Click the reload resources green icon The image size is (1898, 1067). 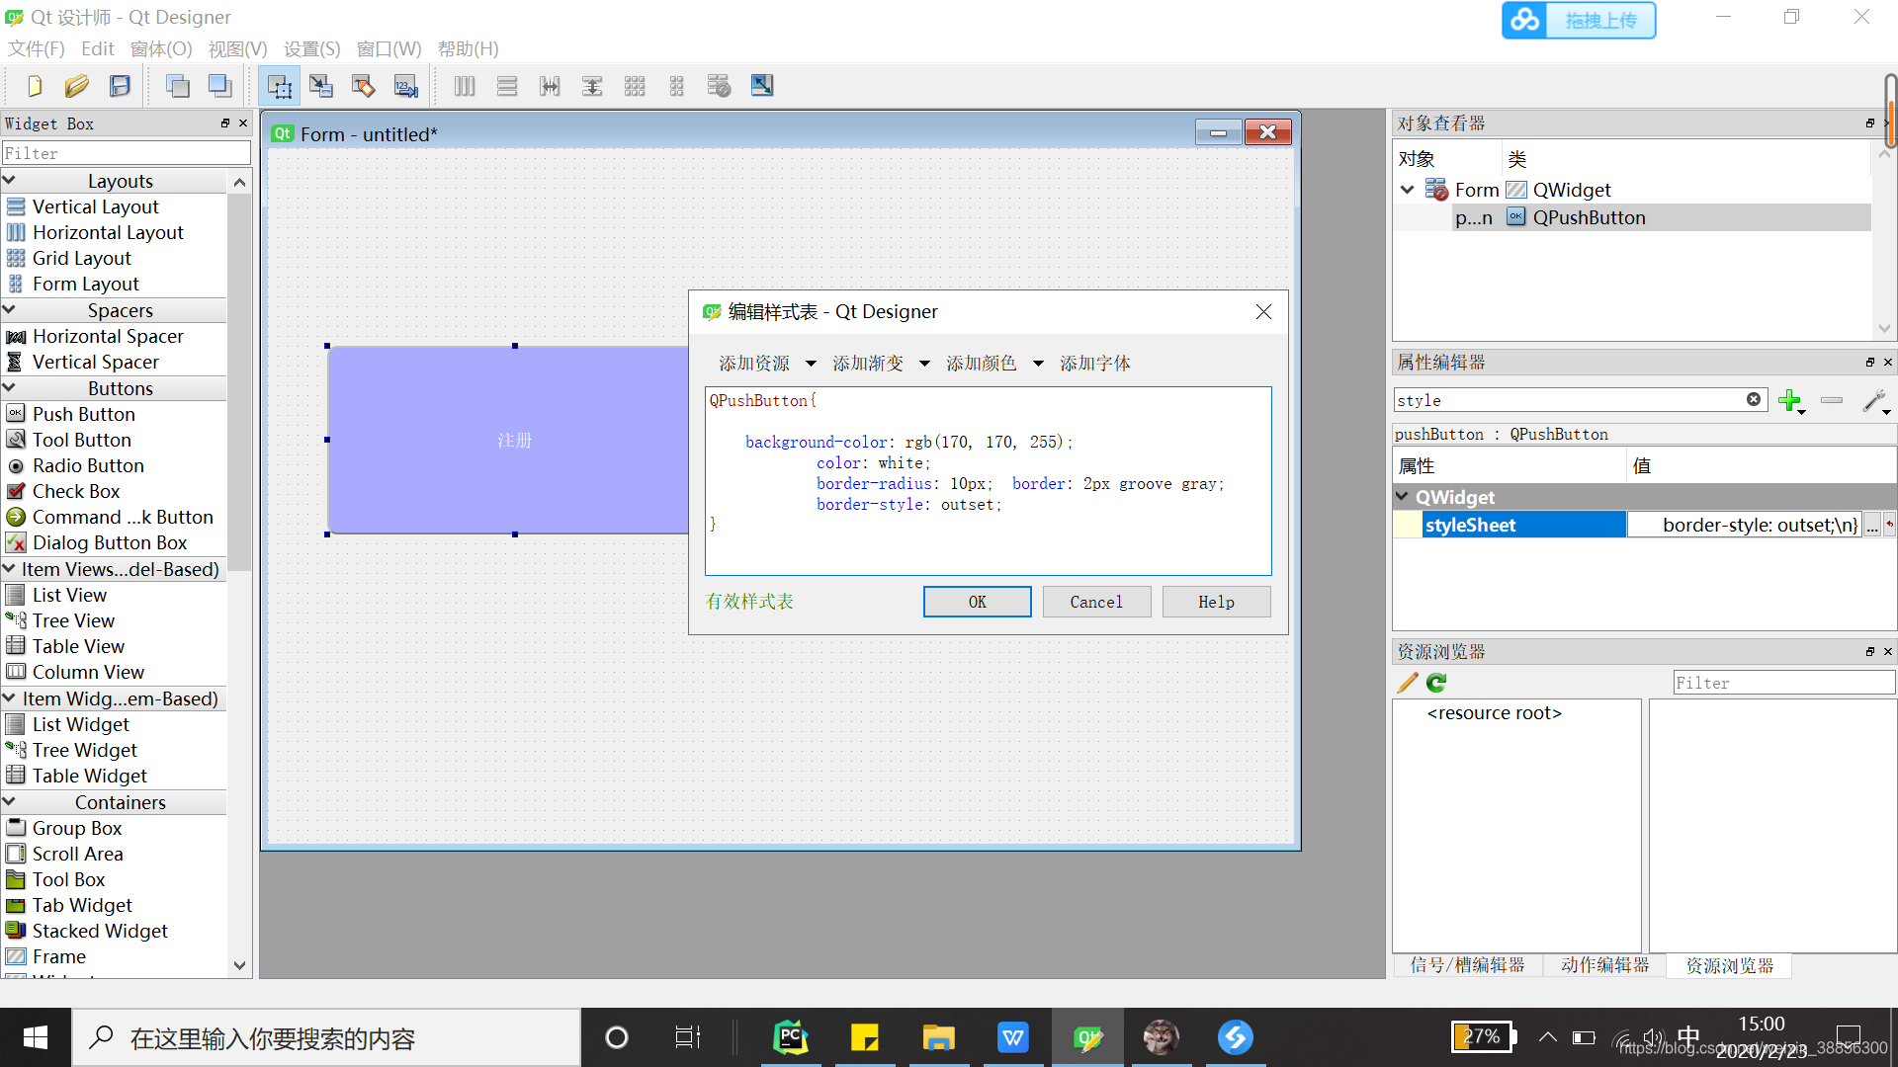coord(1436,683)
